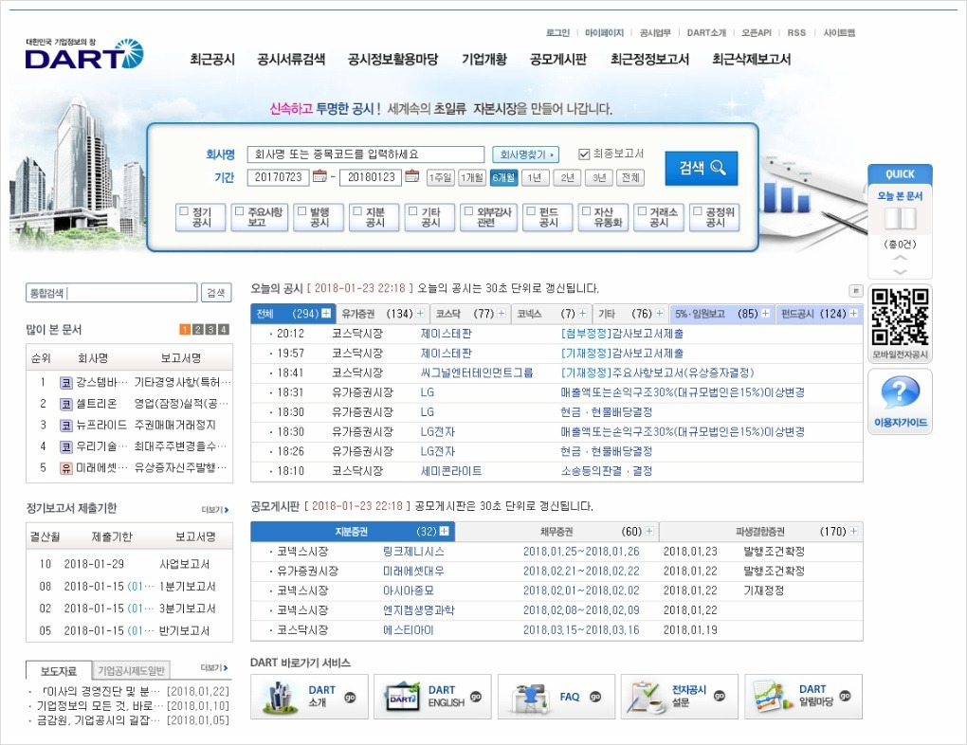Check 주요사항보고 filter
The image size is (967, 745).
[239, 211]
